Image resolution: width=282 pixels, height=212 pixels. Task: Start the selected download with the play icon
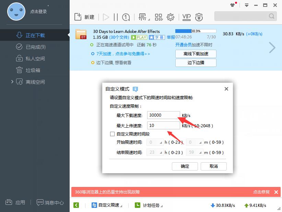coord(106,17)
